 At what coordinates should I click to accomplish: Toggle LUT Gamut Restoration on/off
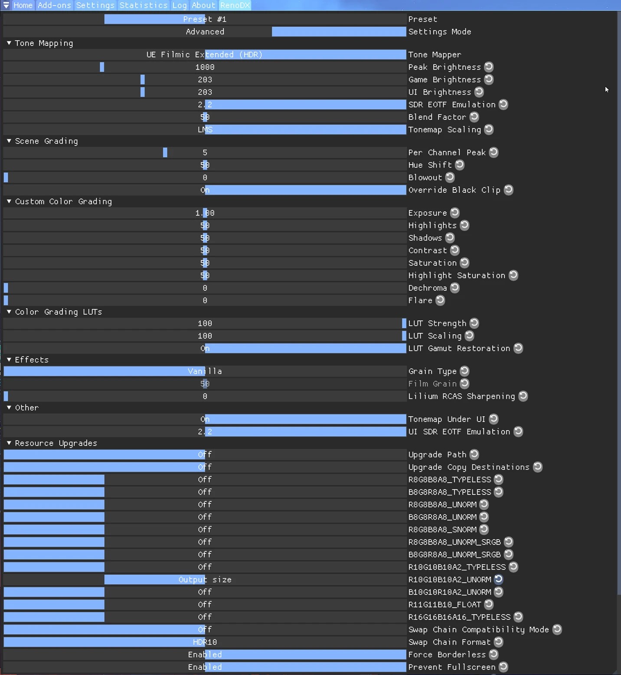pyautogui.click(x=205, y=349)
